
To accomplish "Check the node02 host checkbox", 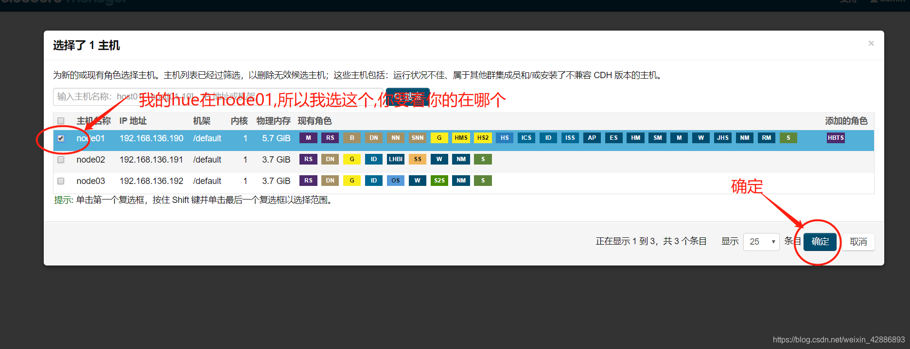I will point(61,160).
